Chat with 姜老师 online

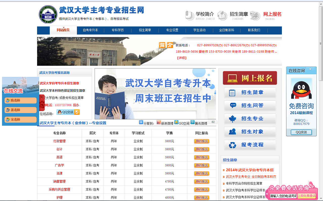pyautogui.click(x=20, y=110)
